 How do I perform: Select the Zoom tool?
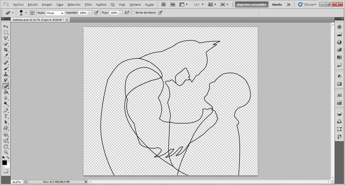coord(6,152)
